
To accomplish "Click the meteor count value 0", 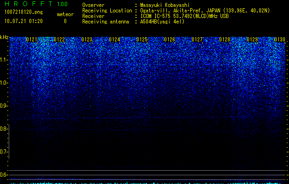I will pos(65,21).
